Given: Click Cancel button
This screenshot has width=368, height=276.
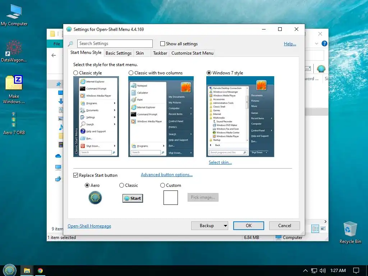Looking at the screenshot, I should tap(285, 226).
